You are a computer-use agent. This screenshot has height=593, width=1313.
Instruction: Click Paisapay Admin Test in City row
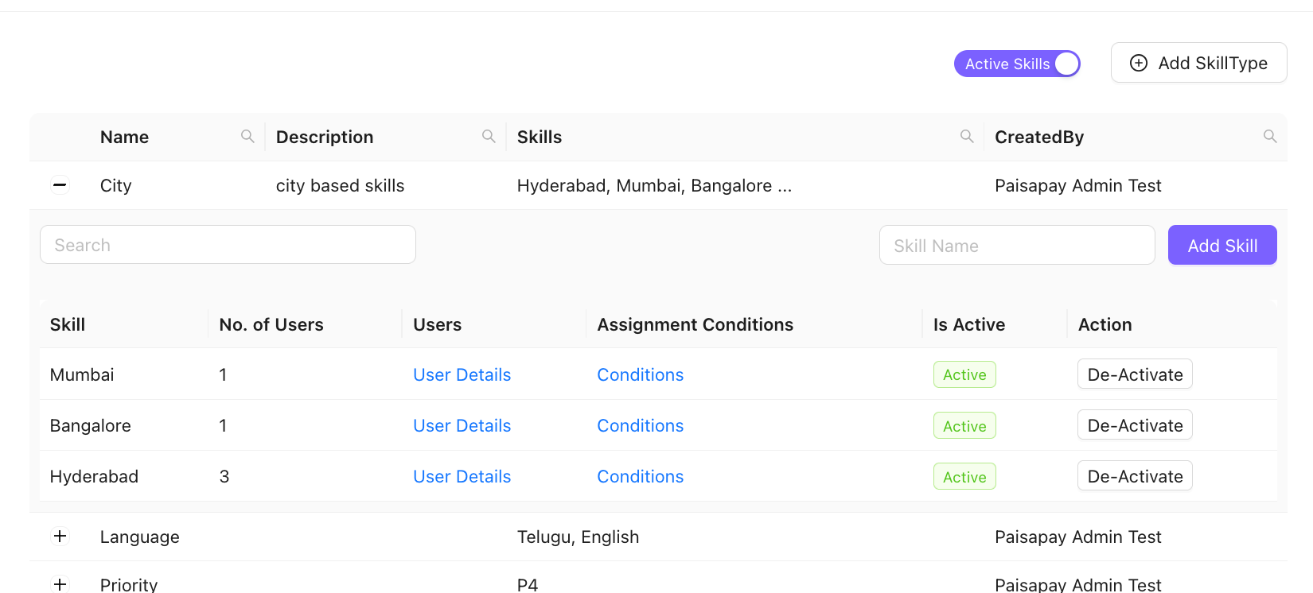[1077, 185]
